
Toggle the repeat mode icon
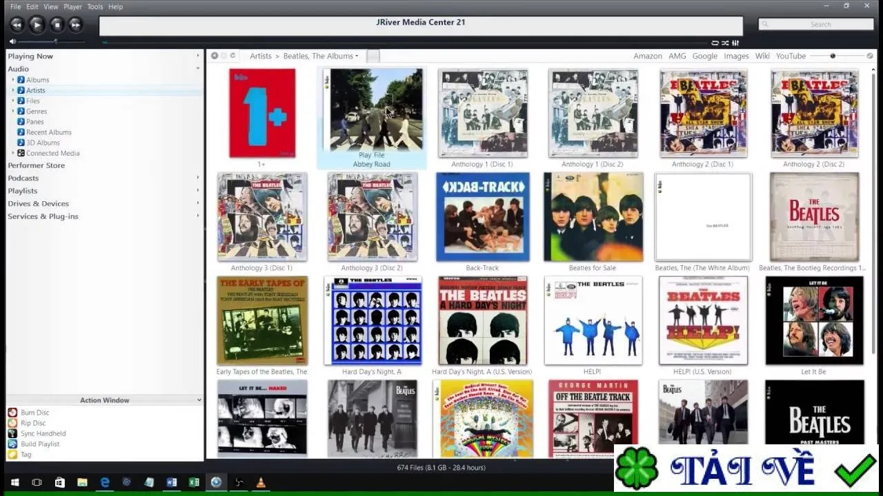pos(715,43)
